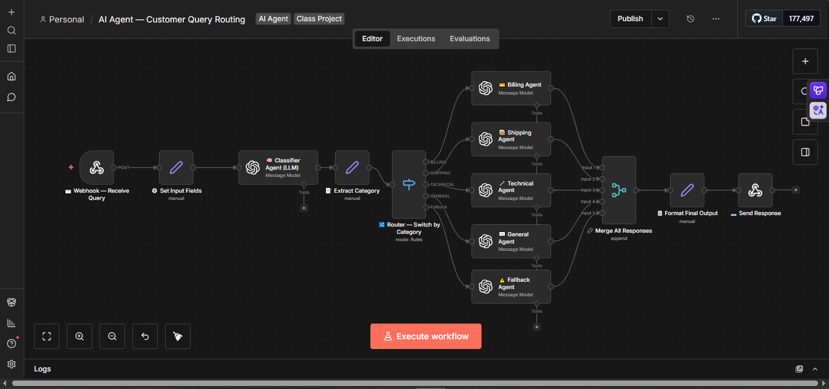Open the three-dot workflow menu
829x389 pixels.
[716, 19]
